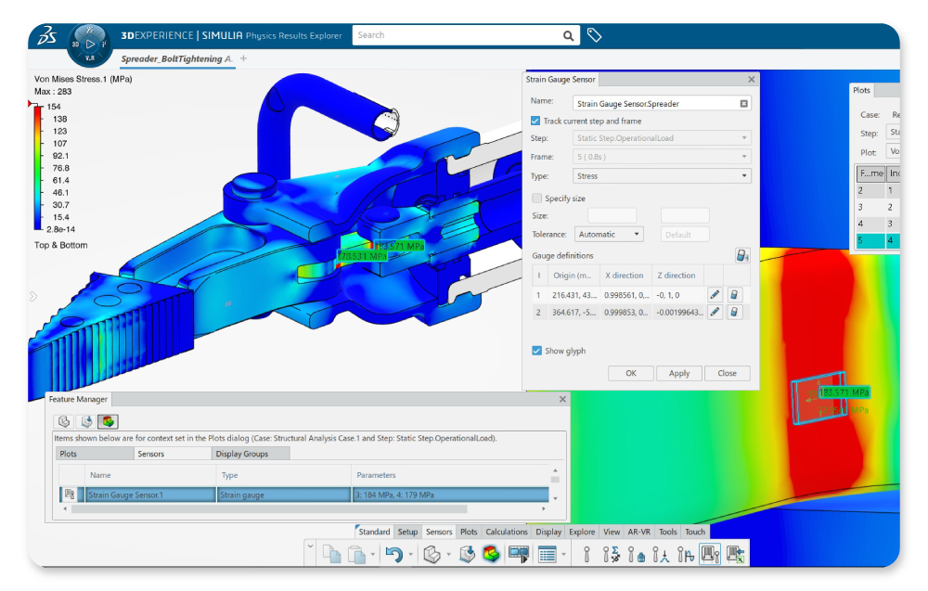Click the colored plot icon in Feature Manager
The width and height of the screenshot is (928, 591).
(x=109, y=421)
